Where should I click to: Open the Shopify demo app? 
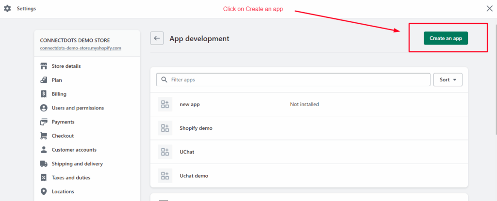tap(196, 128)
